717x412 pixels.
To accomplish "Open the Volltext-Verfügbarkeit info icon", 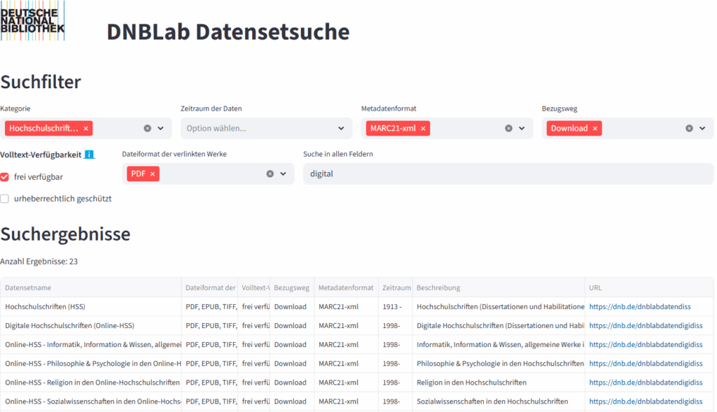I will (89, 155).
